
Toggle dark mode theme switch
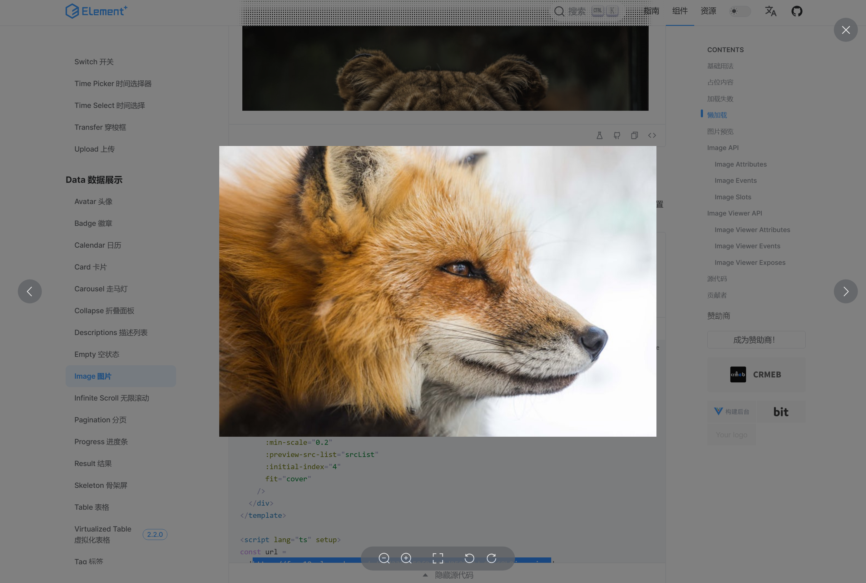click(740, 11)
